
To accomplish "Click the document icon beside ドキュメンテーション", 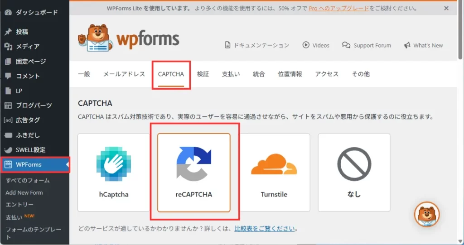I will coord(227,45).
